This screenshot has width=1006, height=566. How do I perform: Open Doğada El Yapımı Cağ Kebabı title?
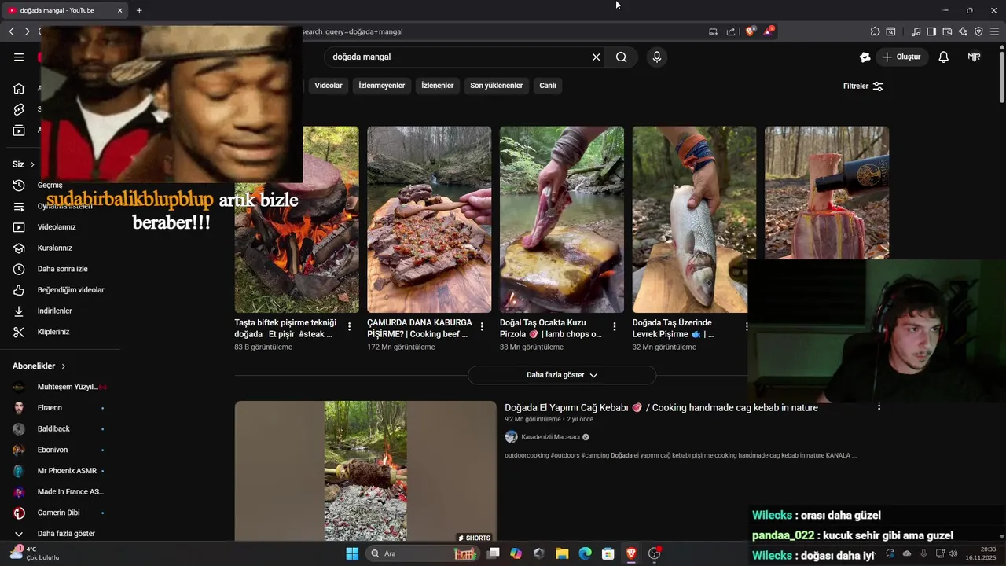661,407
